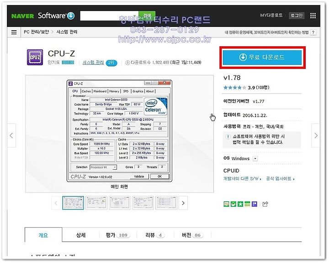Click the share icon beside social icons
The width and height of the screenshot is (329, 263).
265,204
